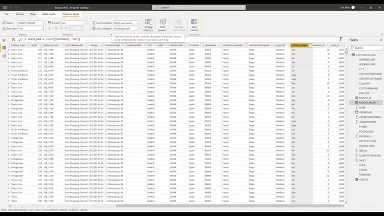Select the CUSTOMERNAME field in Fields

(x=368, y=88)
